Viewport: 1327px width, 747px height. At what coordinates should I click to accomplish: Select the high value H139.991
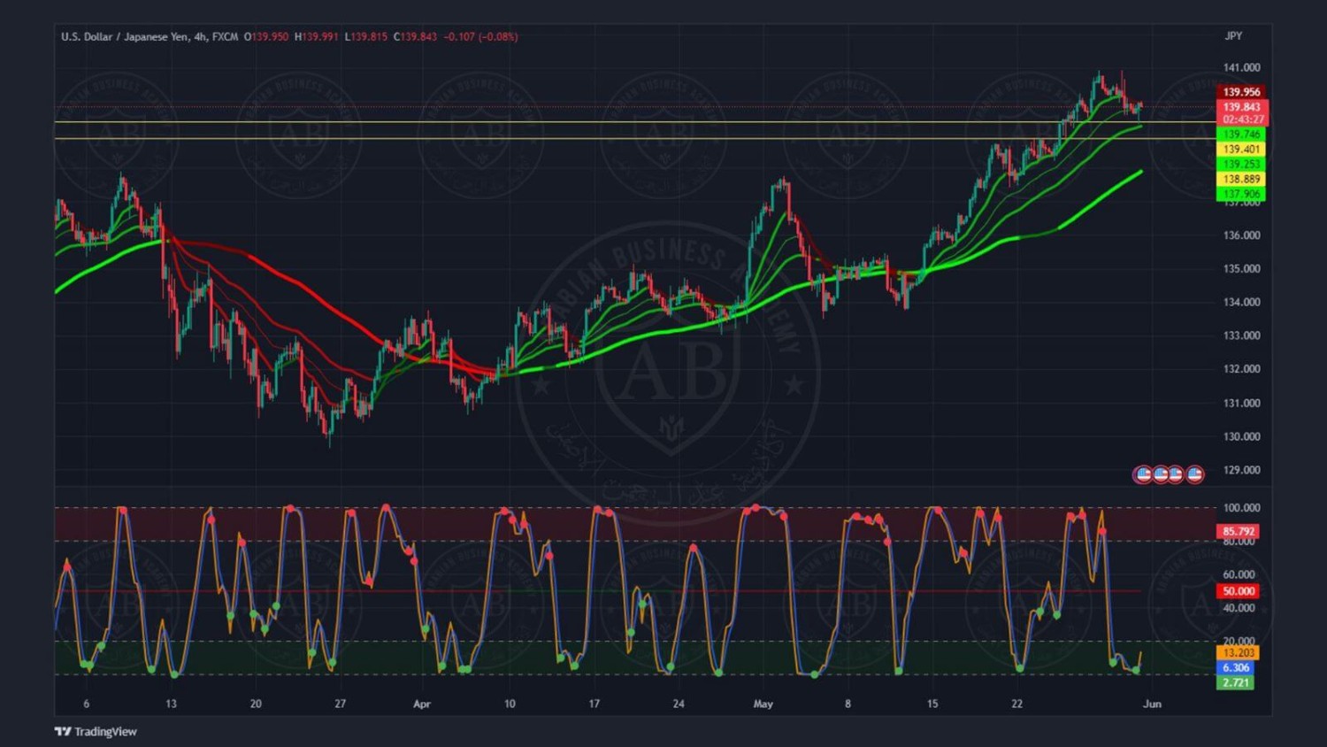pyautogui.click(x=317, y=36)
